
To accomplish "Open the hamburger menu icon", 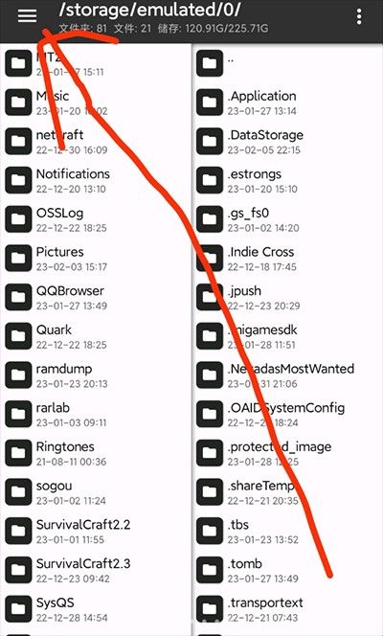I will coord(27,16).
